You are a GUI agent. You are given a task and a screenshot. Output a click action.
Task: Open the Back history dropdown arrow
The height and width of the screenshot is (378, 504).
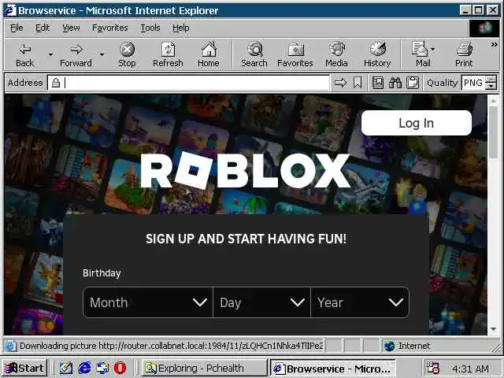tap(50, 54)
